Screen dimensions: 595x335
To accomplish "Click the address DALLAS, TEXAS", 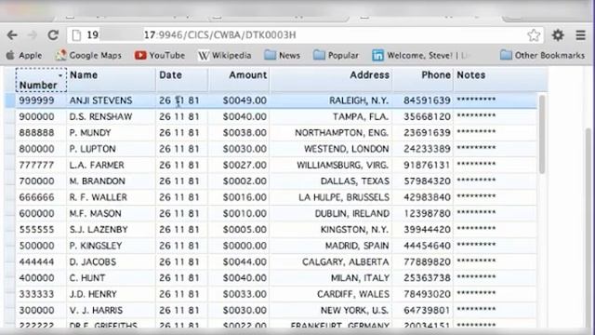I will click(355, 181).
